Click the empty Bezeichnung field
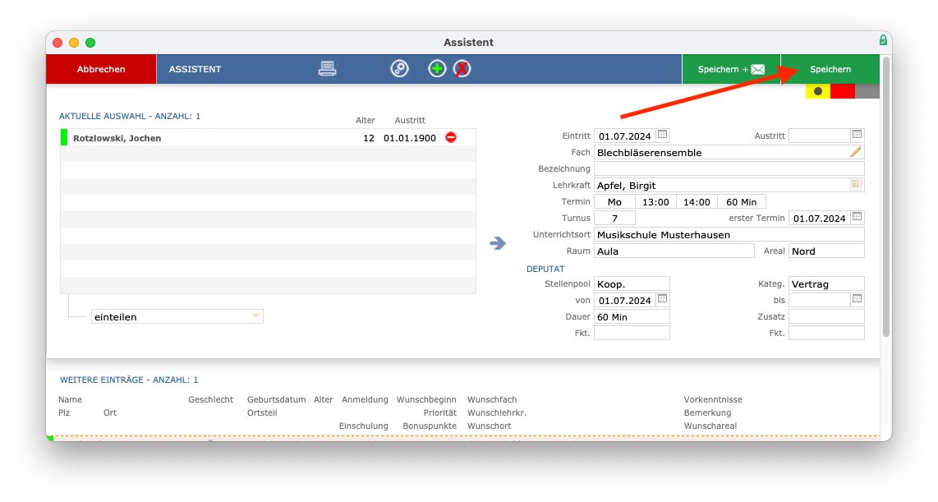Viewport: 938px width, 502px height. pyautogui.click(x=729, y=168)
